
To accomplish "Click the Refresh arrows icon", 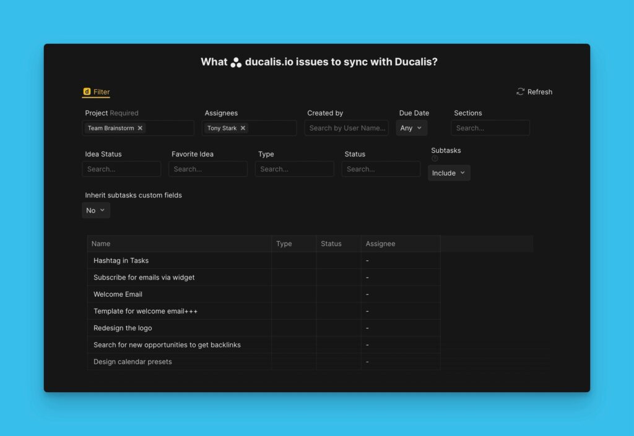I will click(520, 92).
